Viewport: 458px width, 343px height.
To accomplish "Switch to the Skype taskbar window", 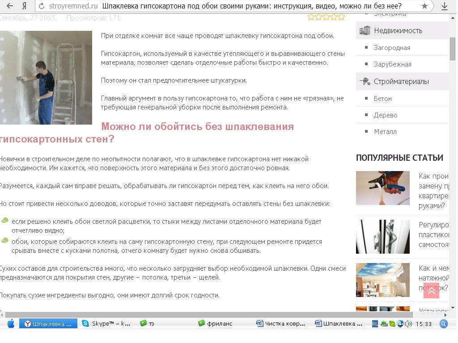I will tap(106, 323).
